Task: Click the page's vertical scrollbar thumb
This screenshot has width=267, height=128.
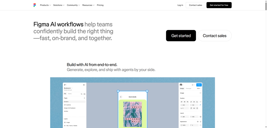Action: point(266,5)
